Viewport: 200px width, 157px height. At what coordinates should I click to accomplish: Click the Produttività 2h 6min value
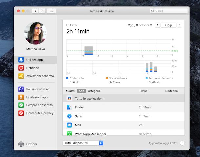coord(74,82)
